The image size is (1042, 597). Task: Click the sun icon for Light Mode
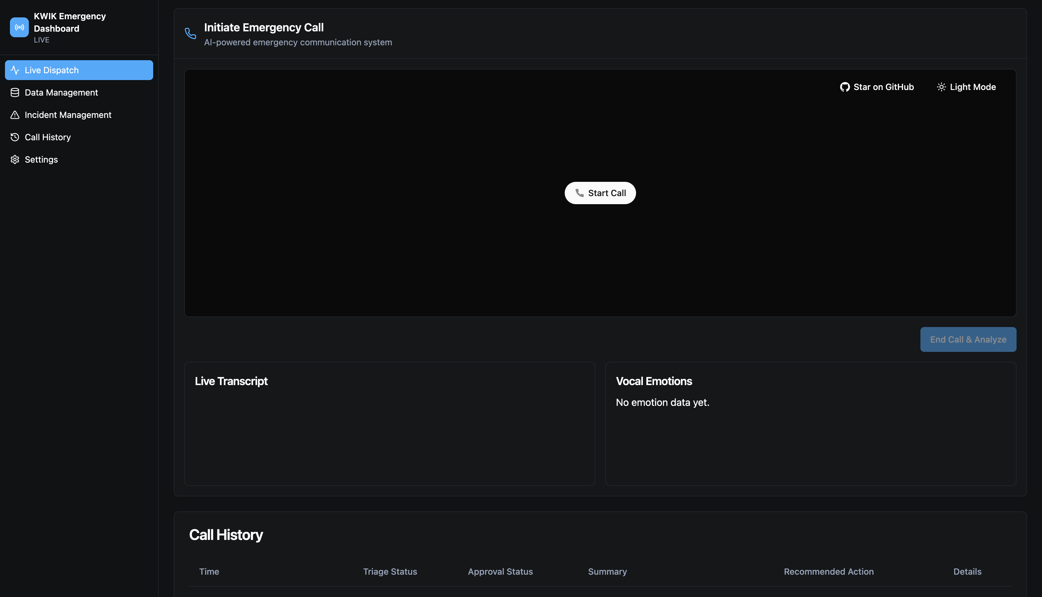tap(941, 87)
